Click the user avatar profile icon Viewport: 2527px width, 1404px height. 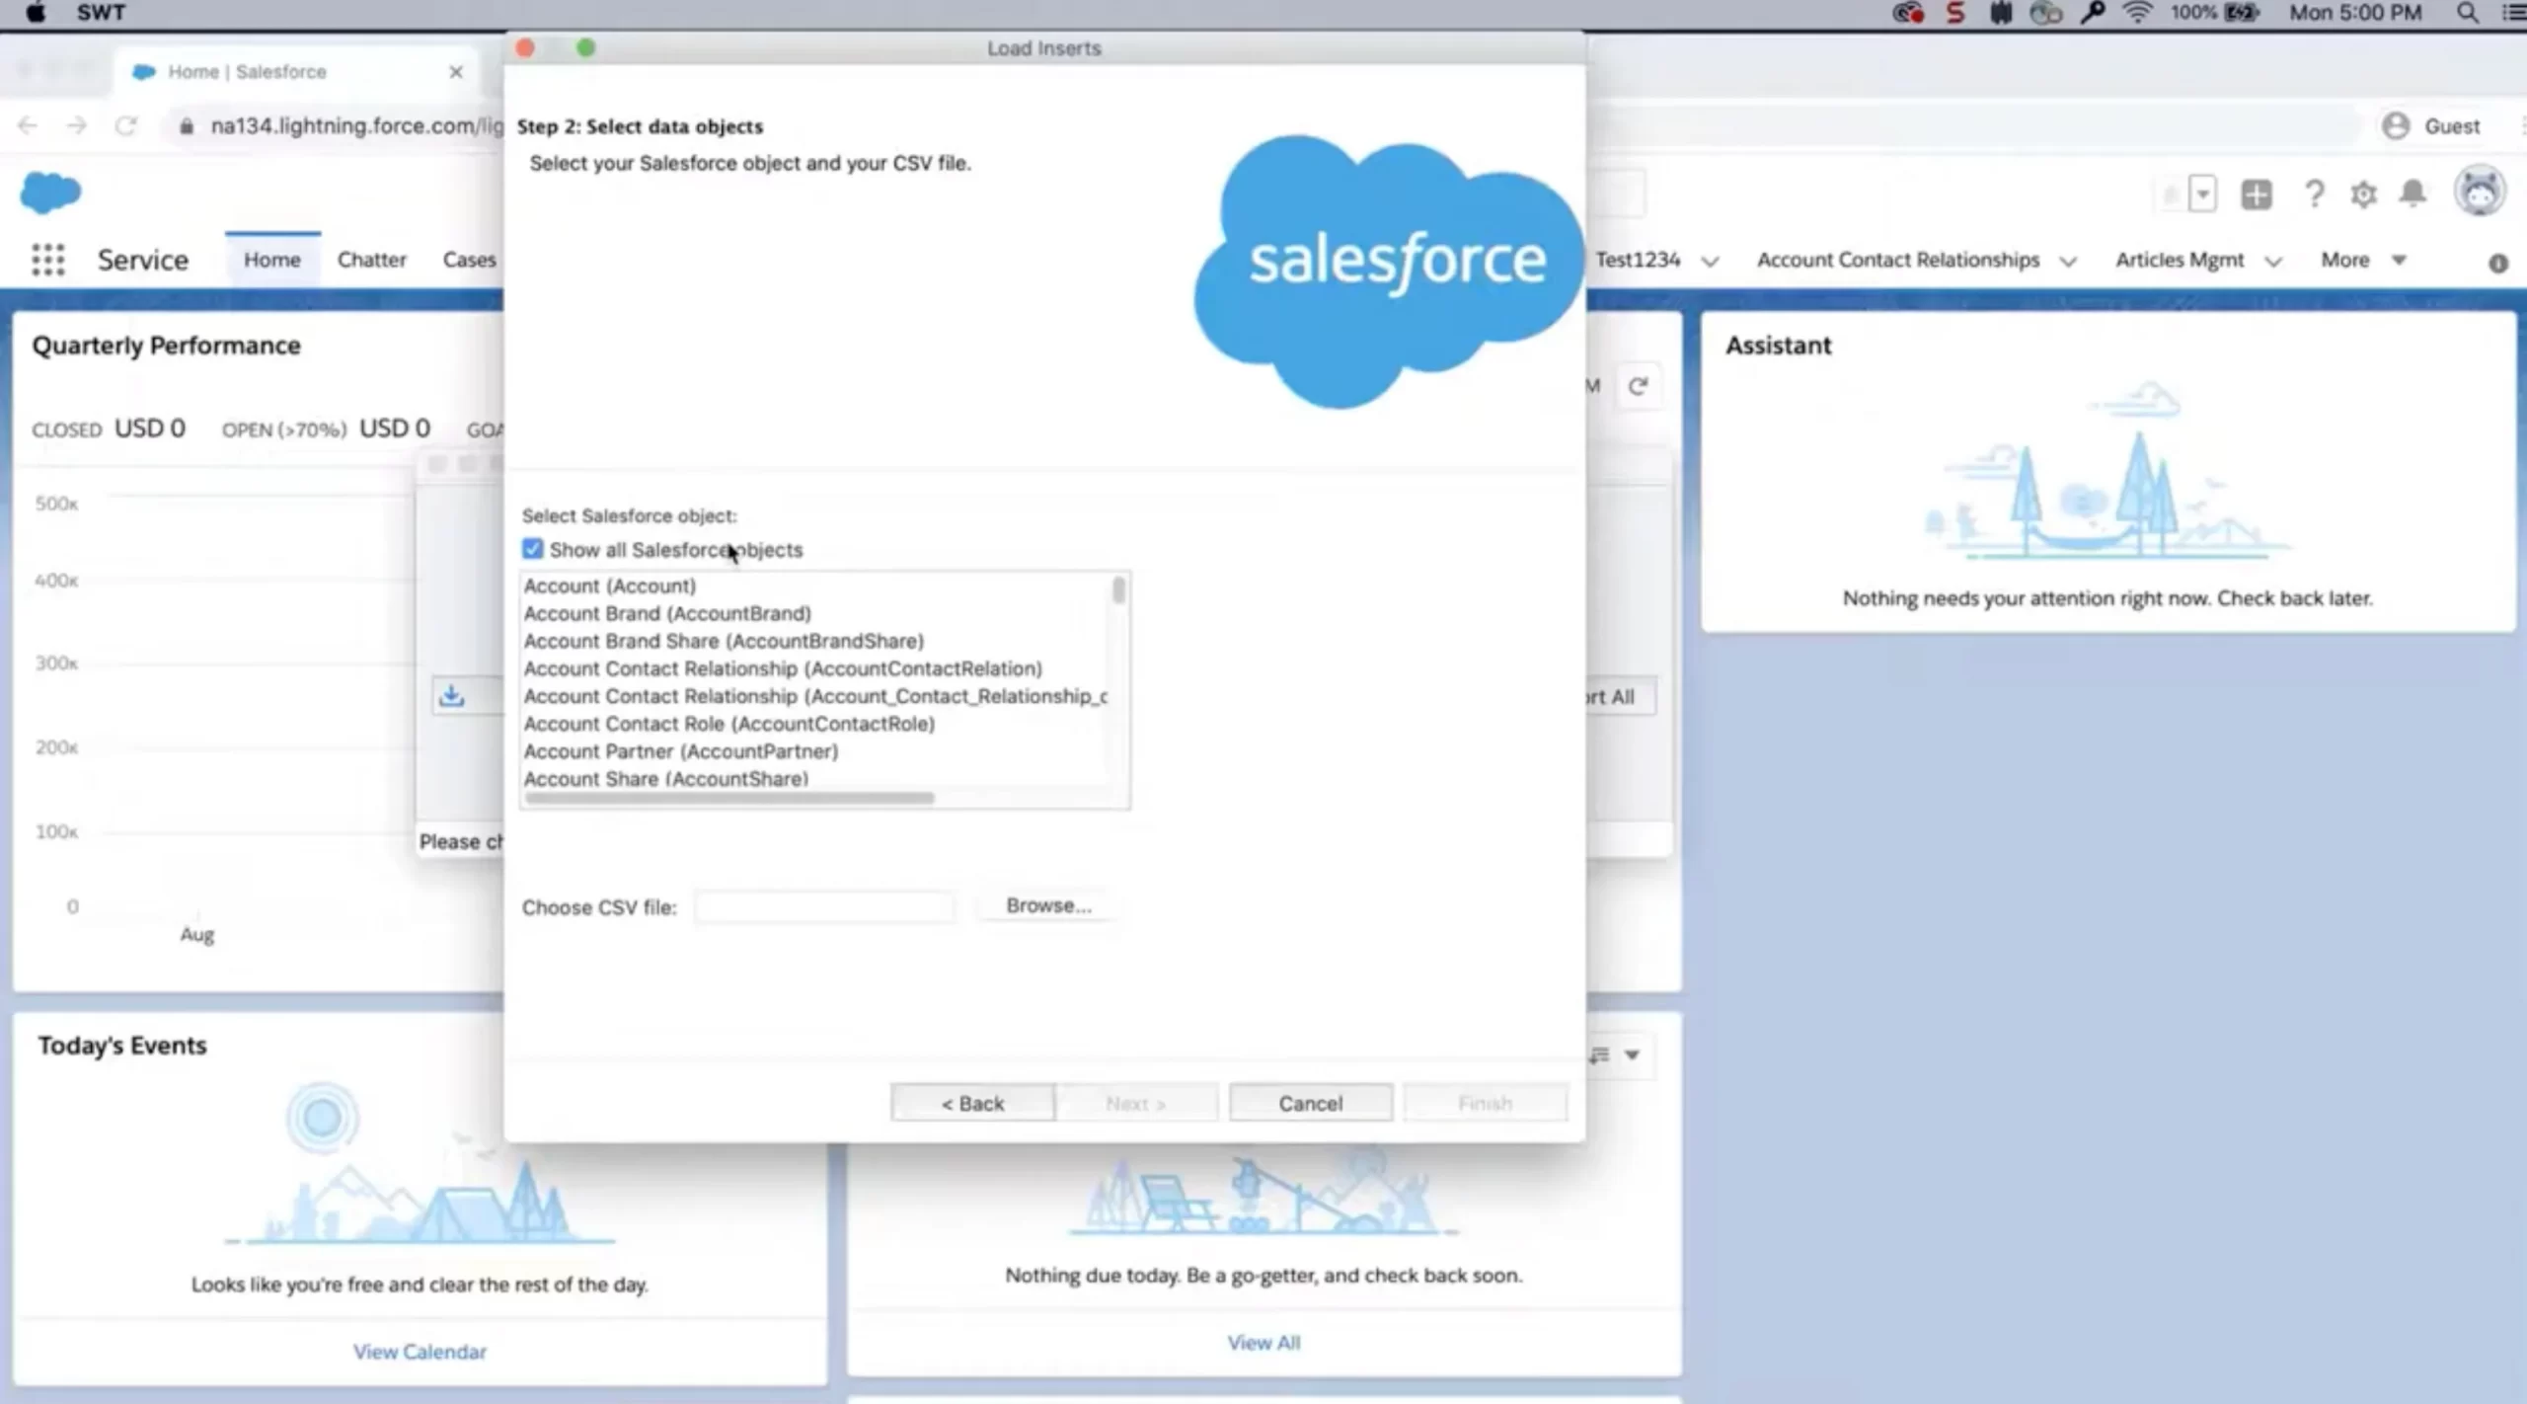pos(2480,192)
